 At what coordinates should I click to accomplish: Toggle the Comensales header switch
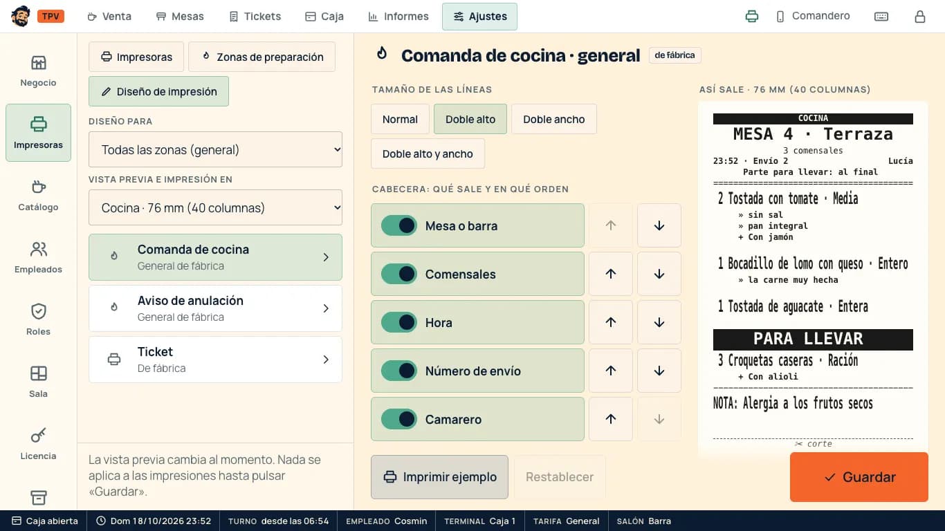399,274
